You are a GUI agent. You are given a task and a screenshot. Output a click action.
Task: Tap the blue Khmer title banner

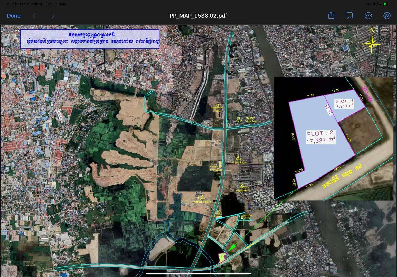pos(90,39)
